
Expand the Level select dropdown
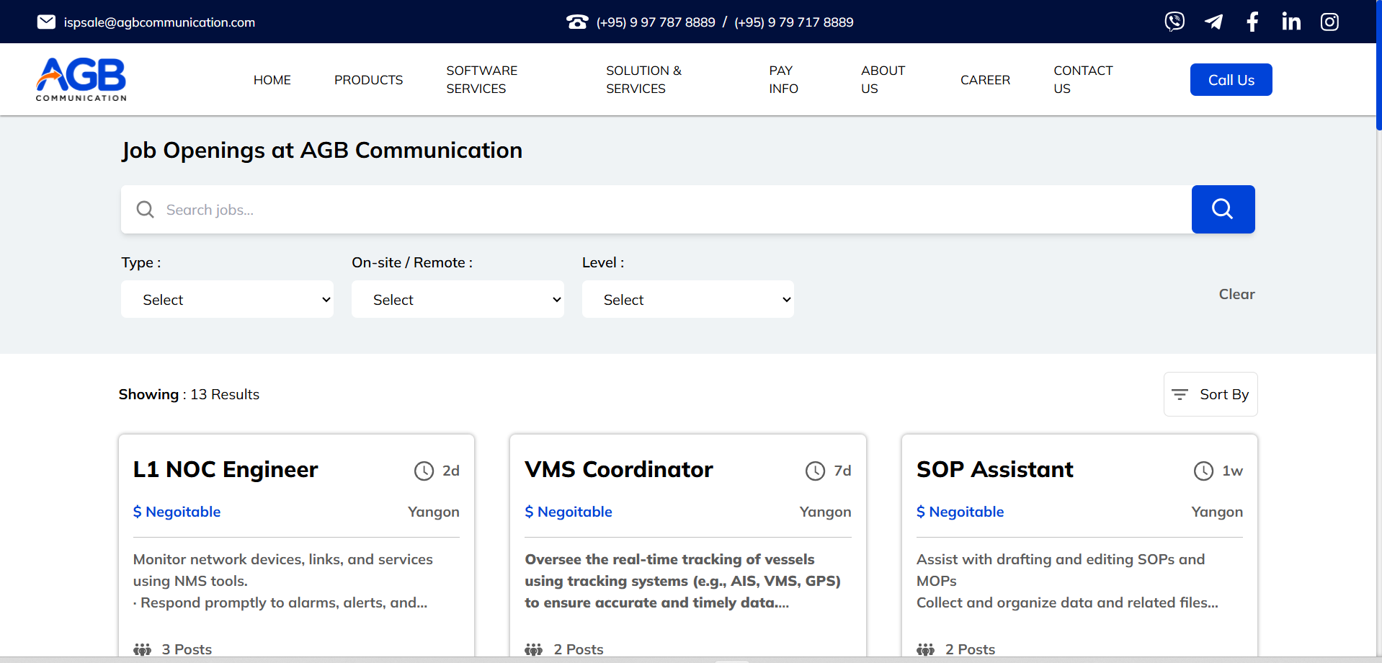[x=687, y=299]
